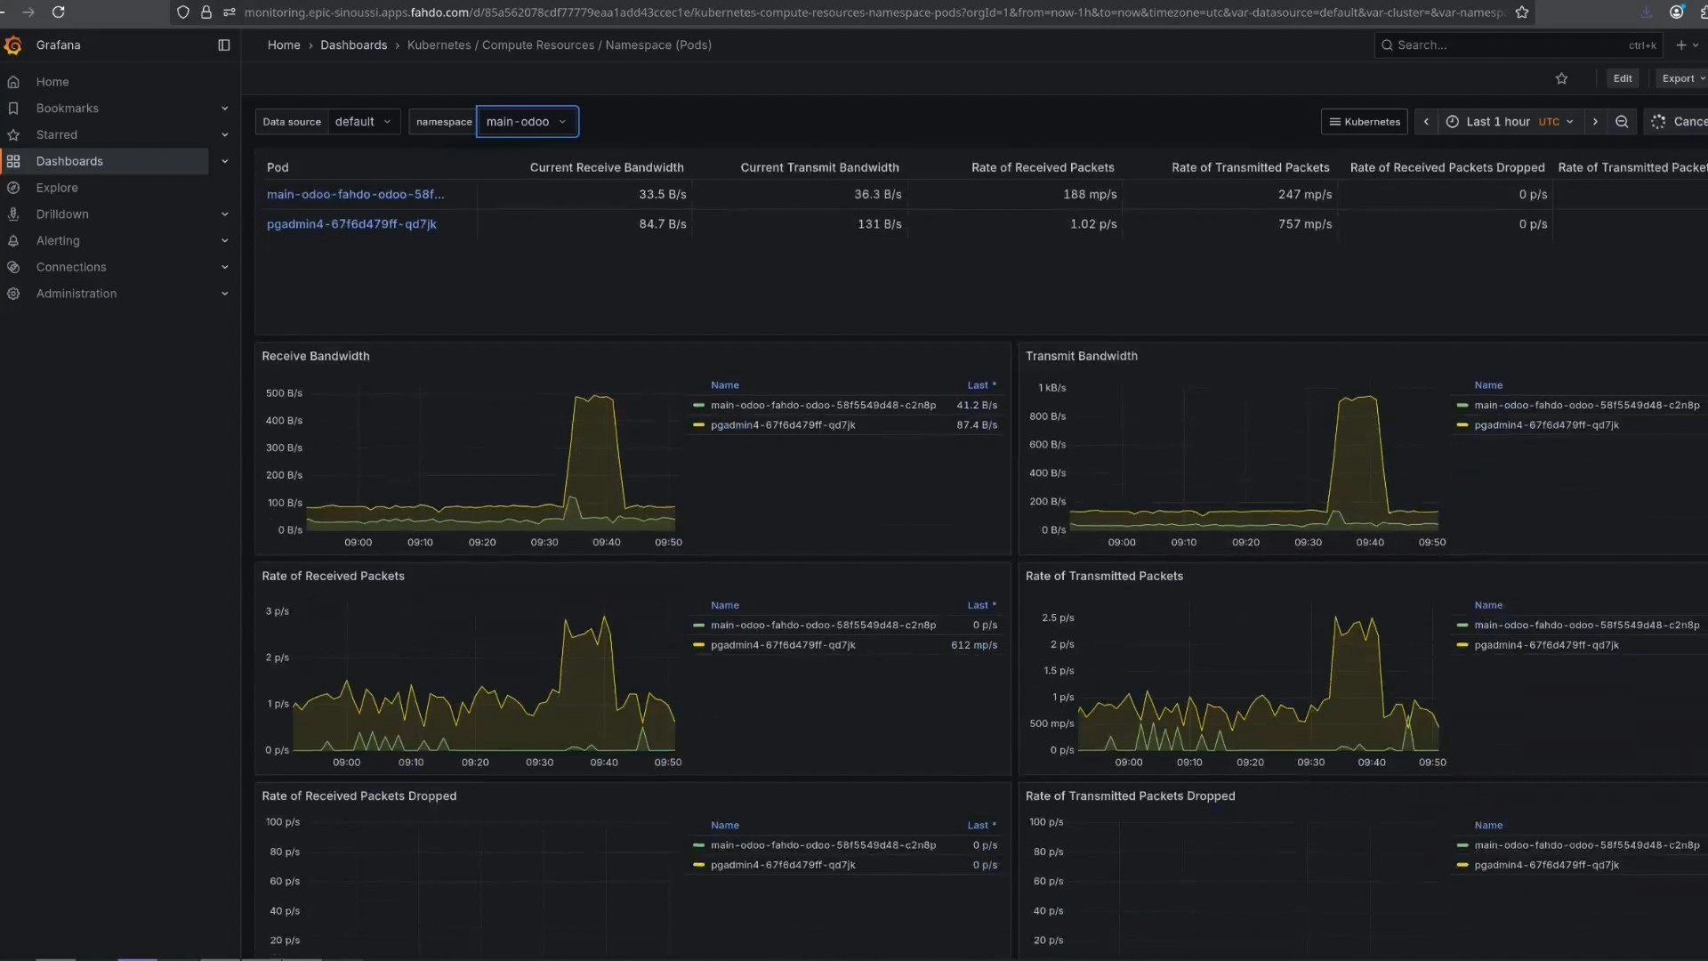Toggle main-odoo series in Receive Bandwidth legend
Viewport: 1708px width, 961px height.
click(x=823, y=406)
